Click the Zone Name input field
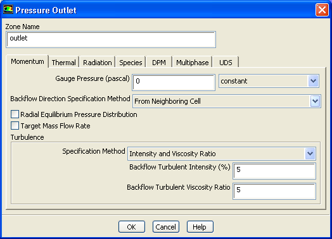 111,39
